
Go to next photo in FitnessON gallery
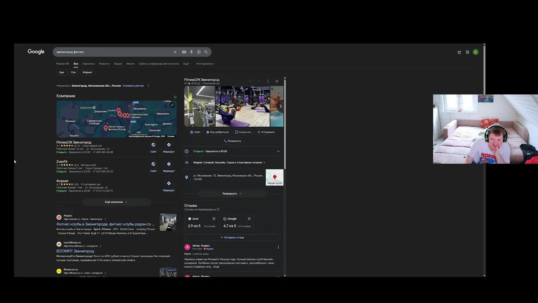click(x=280, y=106)
